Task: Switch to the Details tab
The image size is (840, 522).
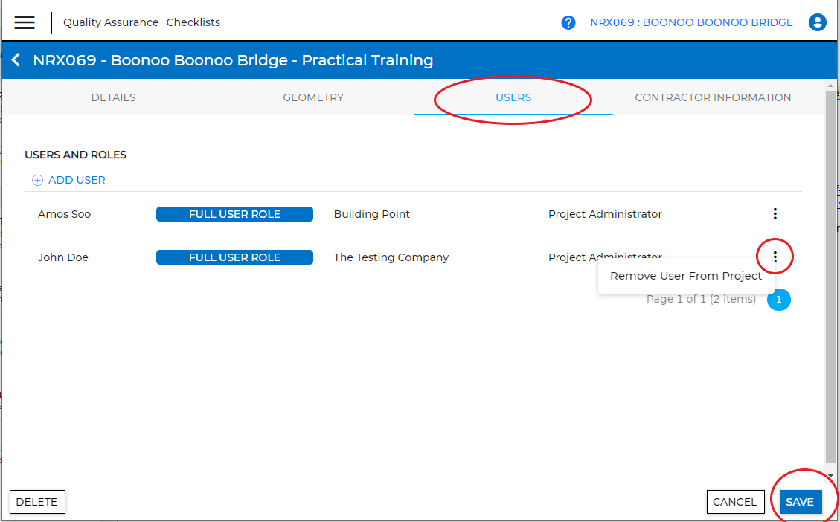Action: pos(113,97)
